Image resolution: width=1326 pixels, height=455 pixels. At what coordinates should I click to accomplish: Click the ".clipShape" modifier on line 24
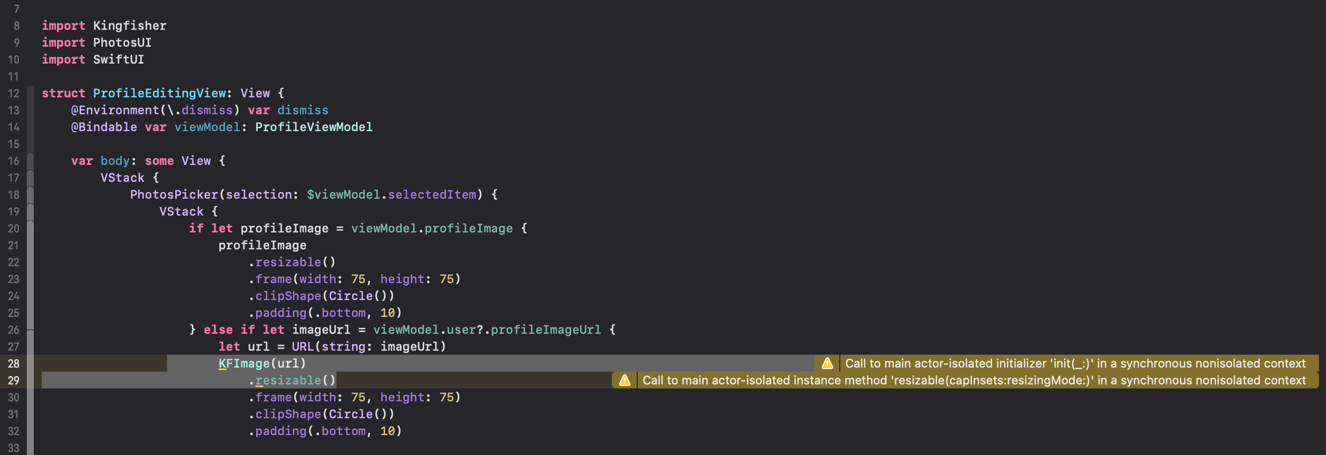[x=285, y=296]
